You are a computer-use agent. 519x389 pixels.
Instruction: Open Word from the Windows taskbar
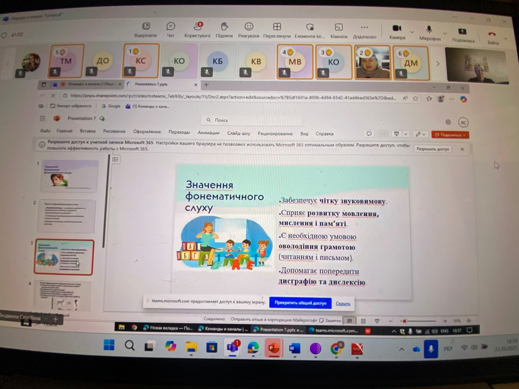pyautogui.click(x=294, y=348)
